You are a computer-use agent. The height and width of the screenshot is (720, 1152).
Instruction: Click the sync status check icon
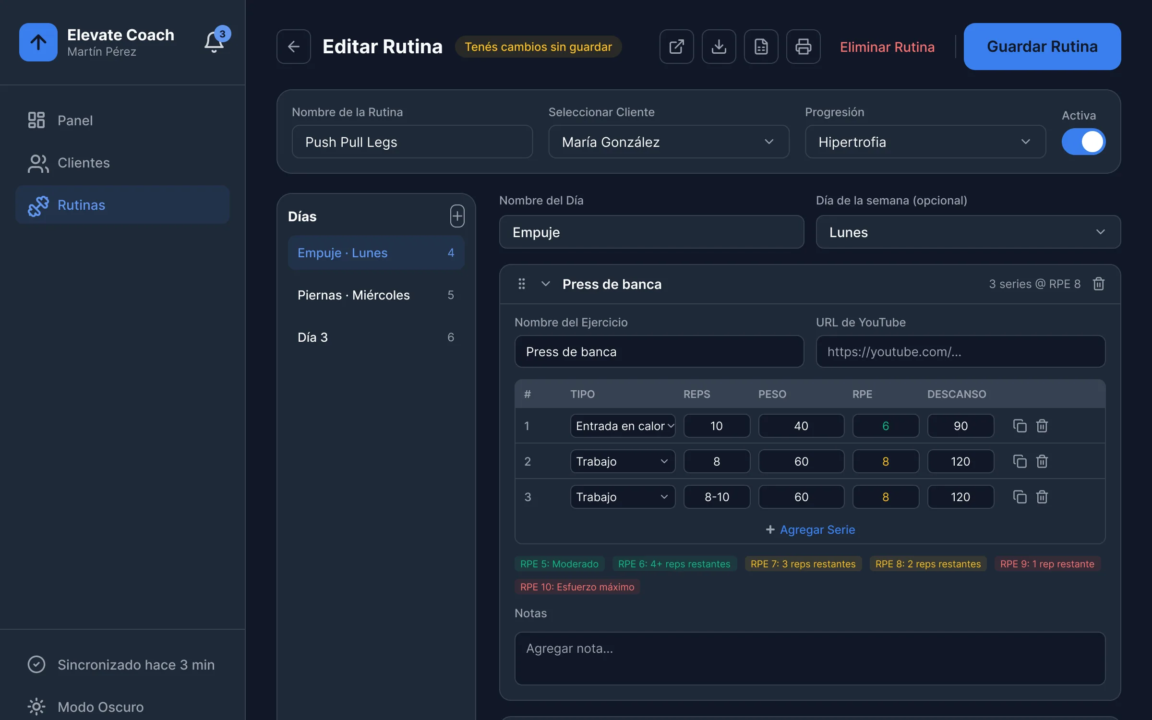click(x=36, y=664)
